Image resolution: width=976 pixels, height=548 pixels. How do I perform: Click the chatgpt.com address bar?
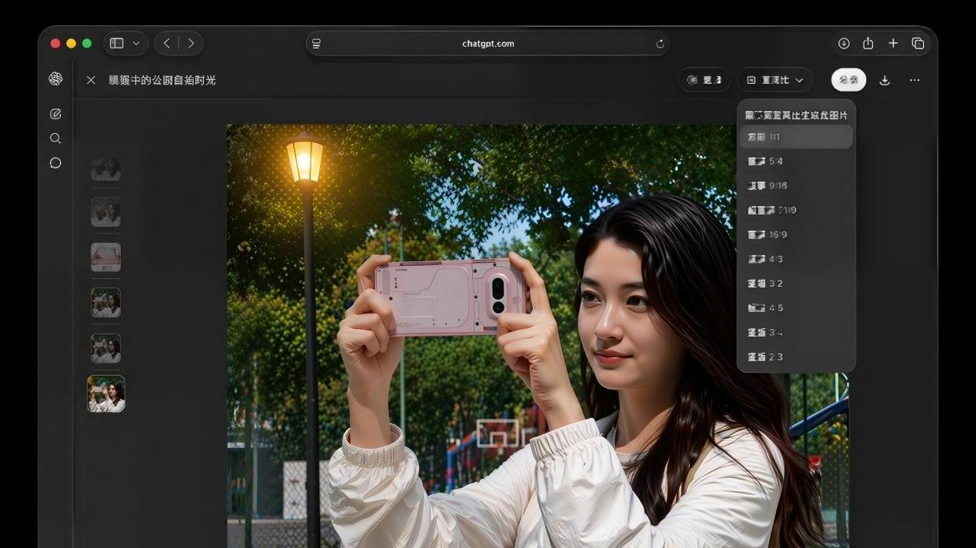(x=488, y=43)
